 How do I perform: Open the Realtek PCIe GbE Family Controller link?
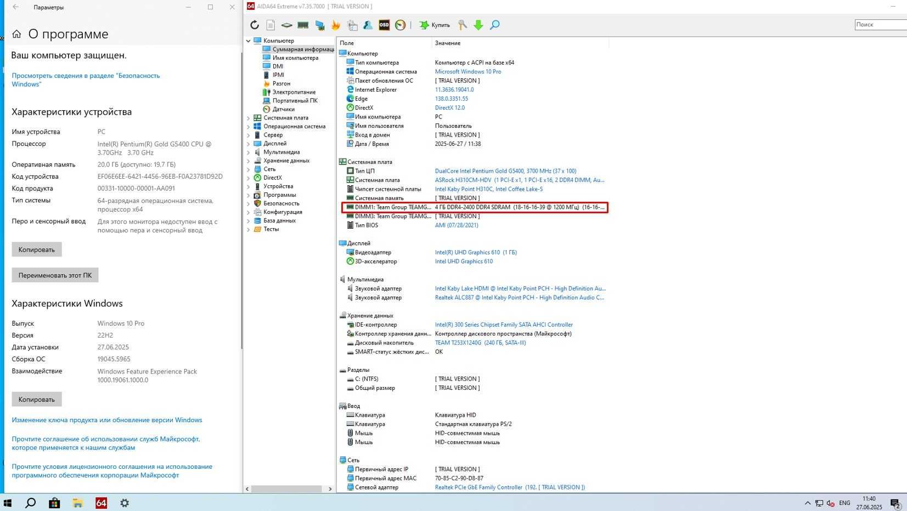(x=510, y=487)
